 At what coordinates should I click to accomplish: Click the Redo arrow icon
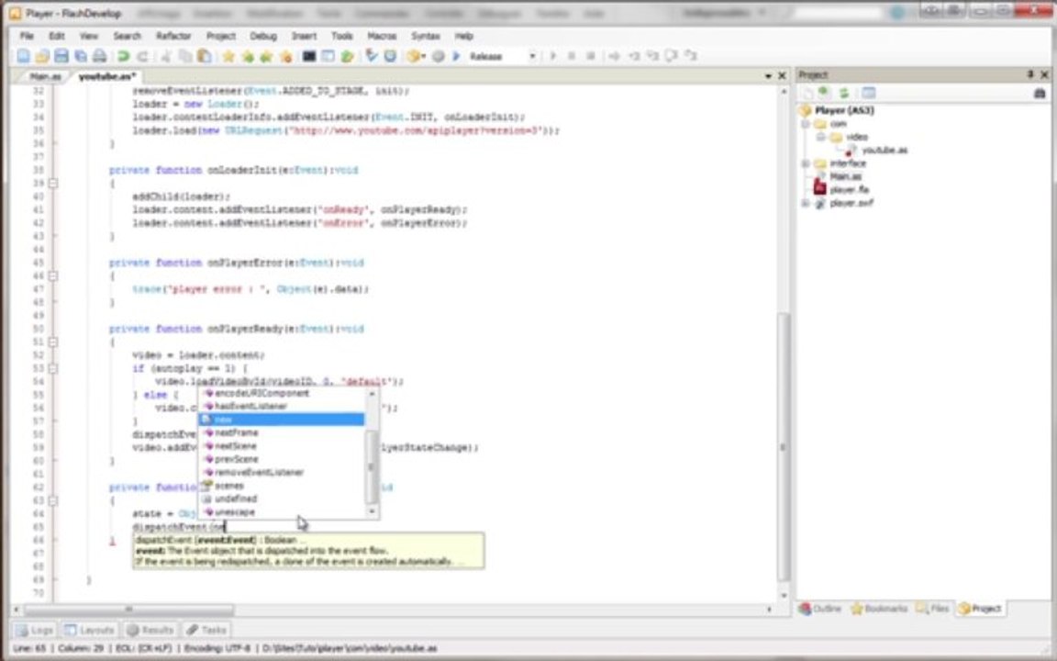tap(142, 56)
